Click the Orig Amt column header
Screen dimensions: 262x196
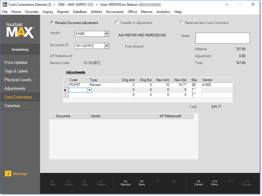[x=127, y=80]
